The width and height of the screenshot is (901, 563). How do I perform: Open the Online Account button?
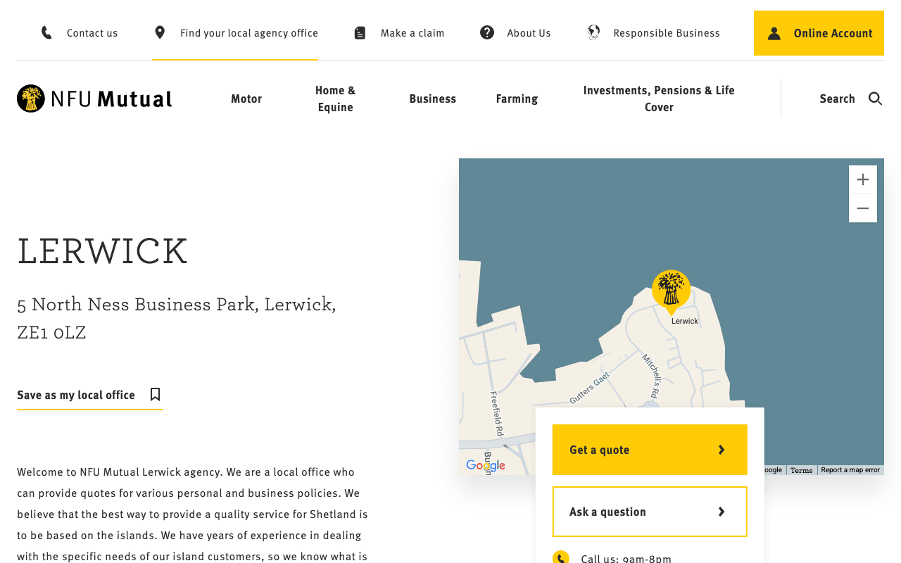click(x=819, y=33)
